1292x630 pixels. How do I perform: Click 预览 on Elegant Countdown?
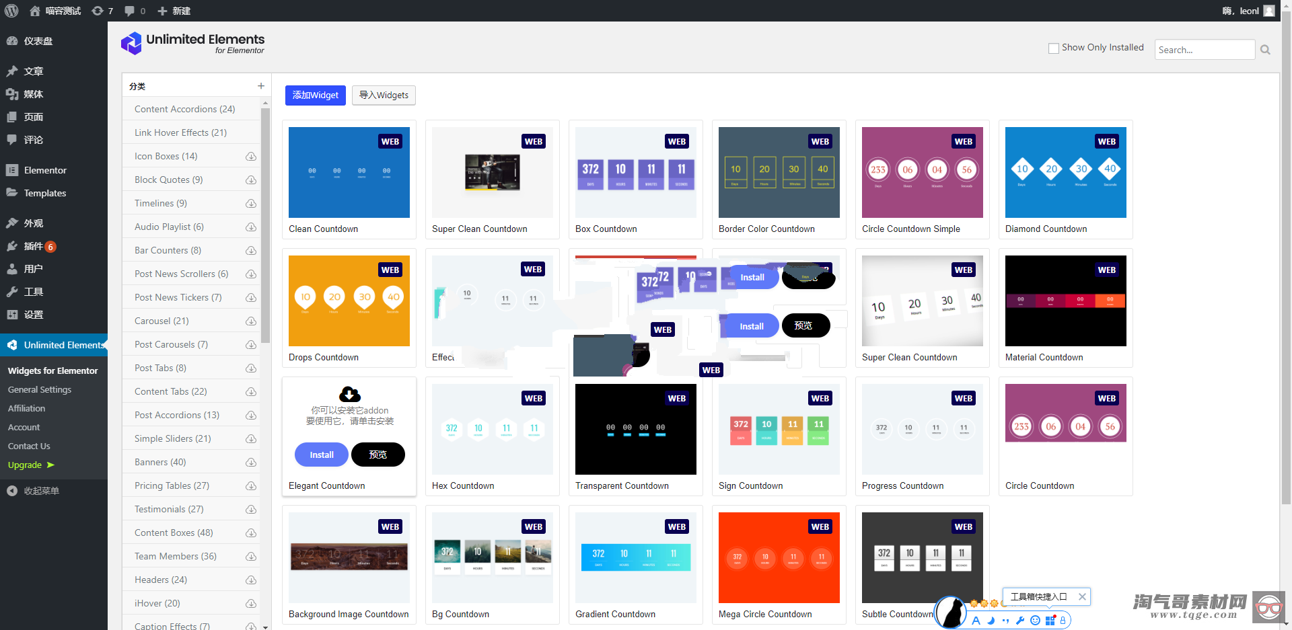click(x=378, y=455)
